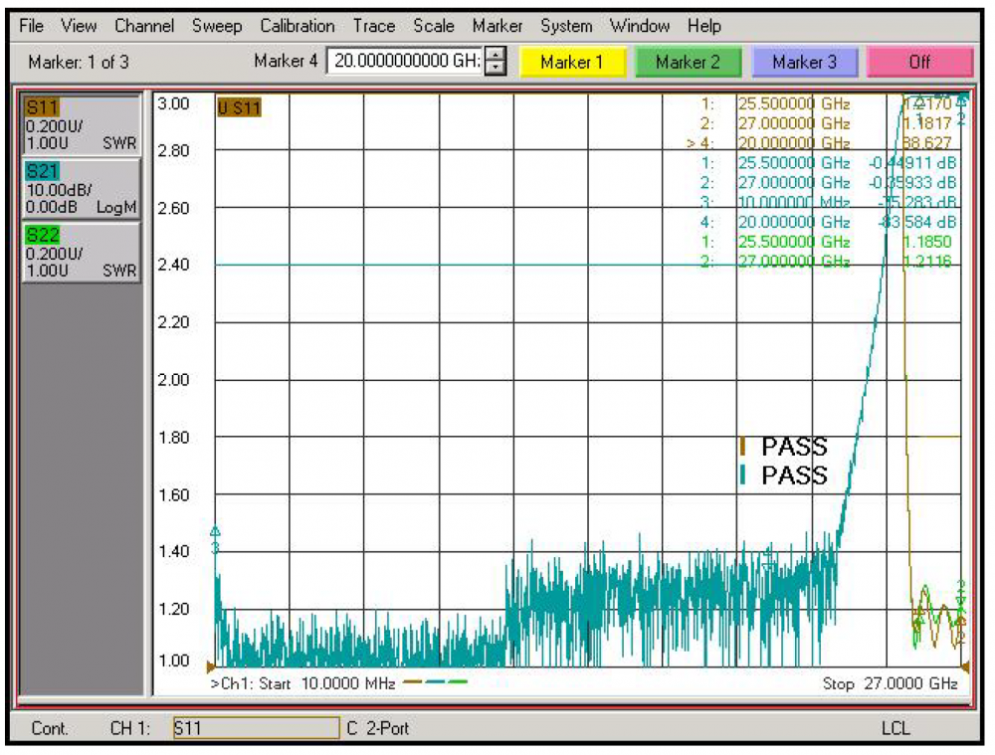The image size is (995, 755).
Task: Click the U S11 trace title label
Action: (x=239, y=106)
